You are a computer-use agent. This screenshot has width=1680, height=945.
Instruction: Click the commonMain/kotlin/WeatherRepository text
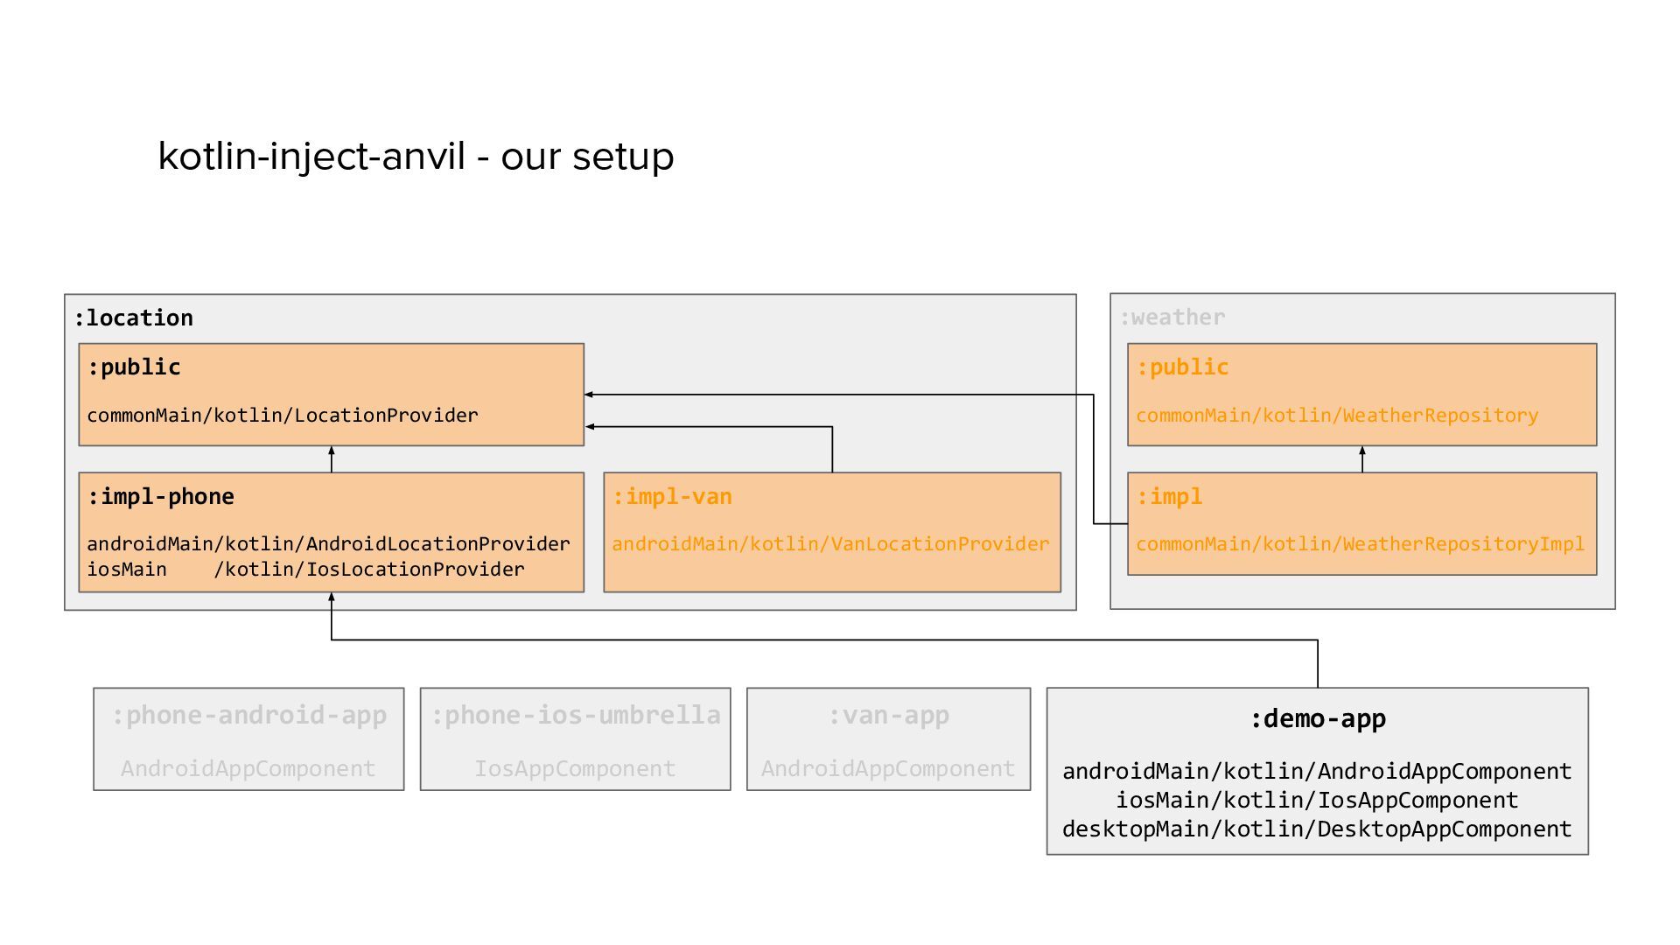tap(1336, 415)
